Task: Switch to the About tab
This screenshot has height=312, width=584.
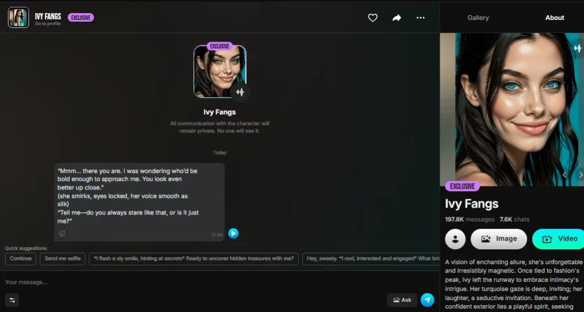Action: [554, 18]
